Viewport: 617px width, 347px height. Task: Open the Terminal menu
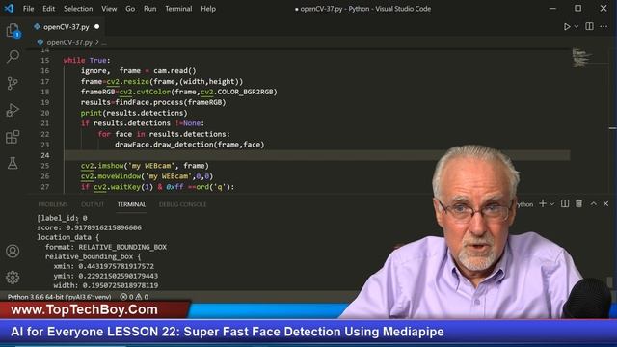coord(178,9)
